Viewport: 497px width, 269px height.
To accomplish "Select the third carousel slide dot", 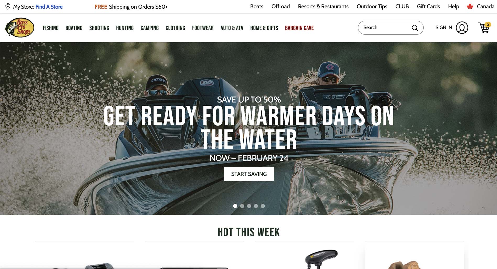I will [249, 206].
